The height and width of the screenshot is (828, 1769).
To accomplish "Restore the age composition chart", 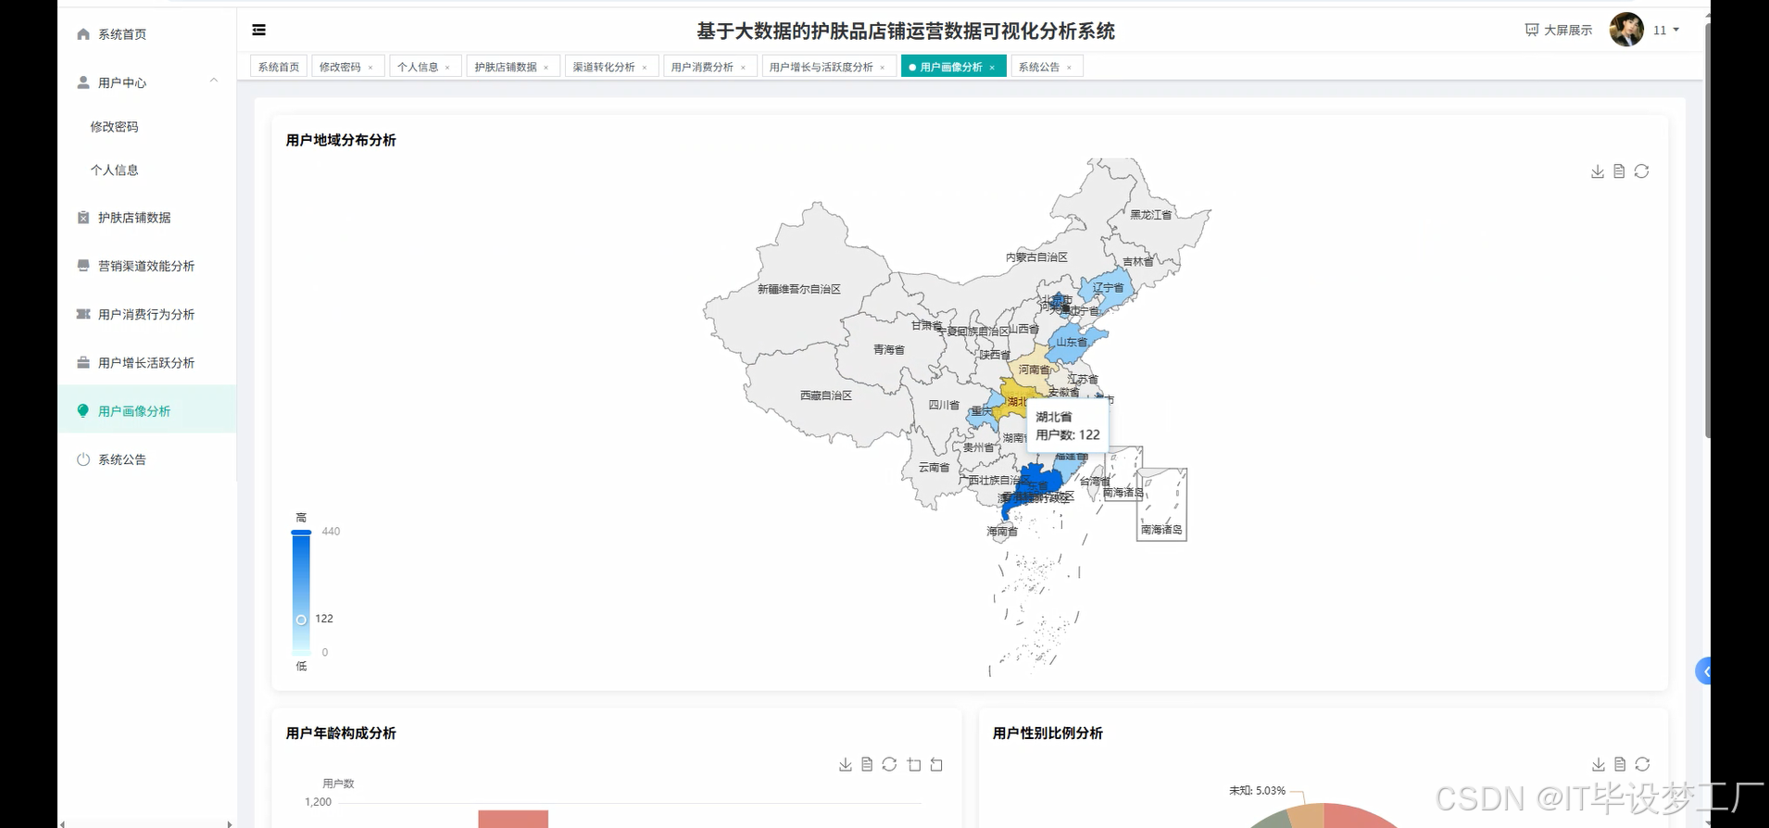I will tap(889, 764).
